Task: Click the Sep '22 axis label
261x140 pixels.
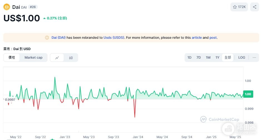Action: [40, 137]
